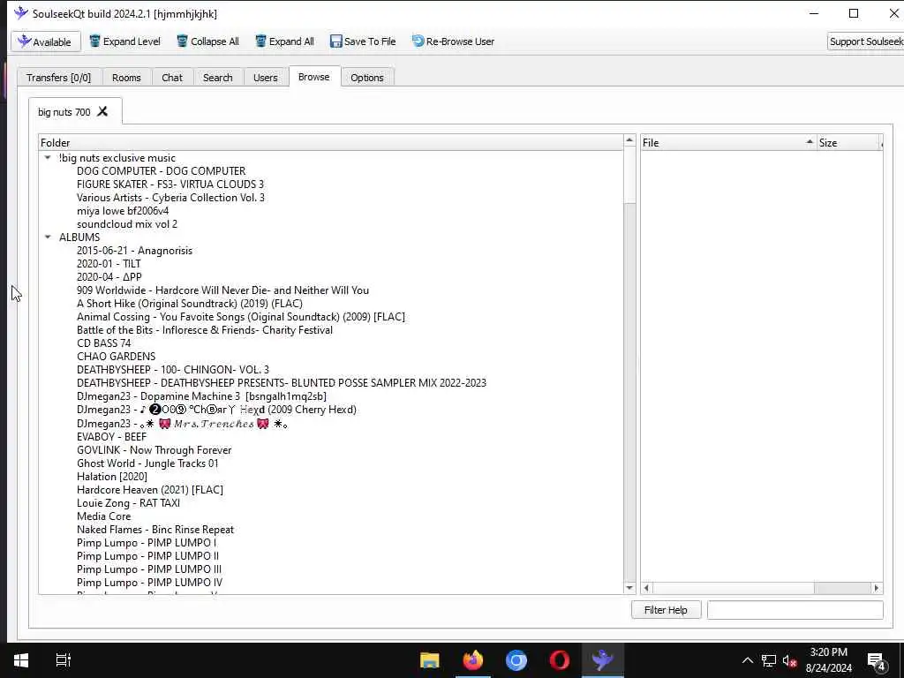The height and width of the screenshot is (678, 904).
Task: Select Naked Flames - Binc Rinse Repeat
Action: 155,530
